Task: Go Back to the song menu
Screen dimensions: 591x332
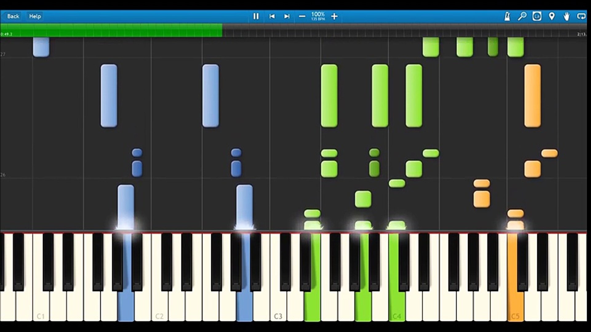Action: (13, 16)
